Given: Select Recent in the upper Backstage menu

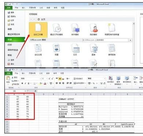Looking at the screenshot, I should (x=14, y=34).
